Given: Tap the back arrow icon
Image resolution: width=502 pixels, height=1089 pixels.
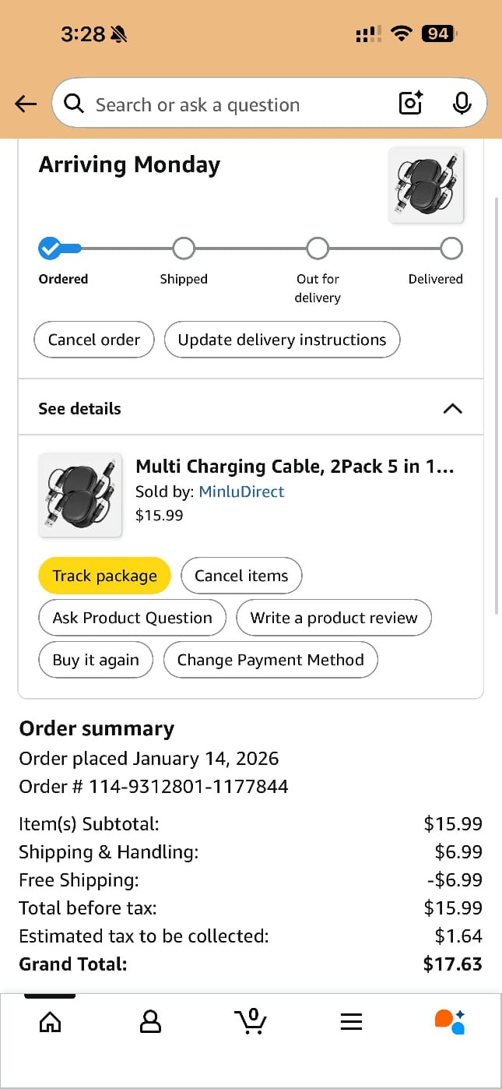Looking at the screenshot, I should 26,104.
